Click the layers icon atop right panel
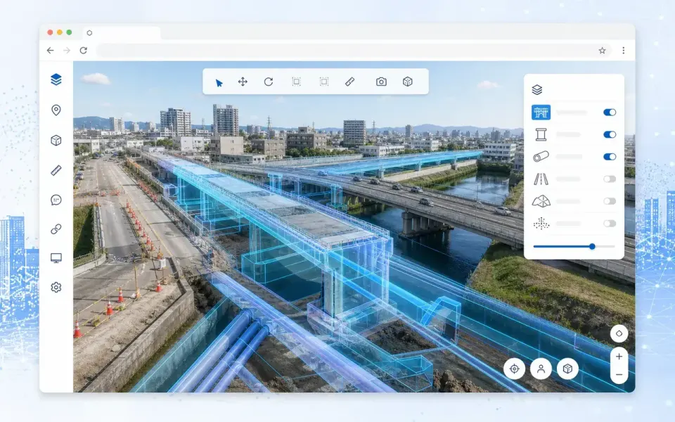675x422 pixels. (536, 89)
